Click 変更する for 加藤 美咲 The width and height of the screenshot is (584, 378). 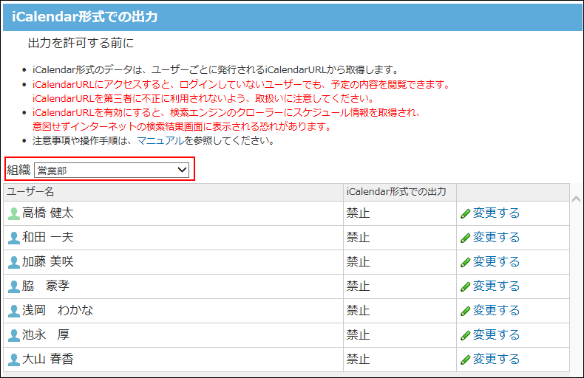click(496, 262)
